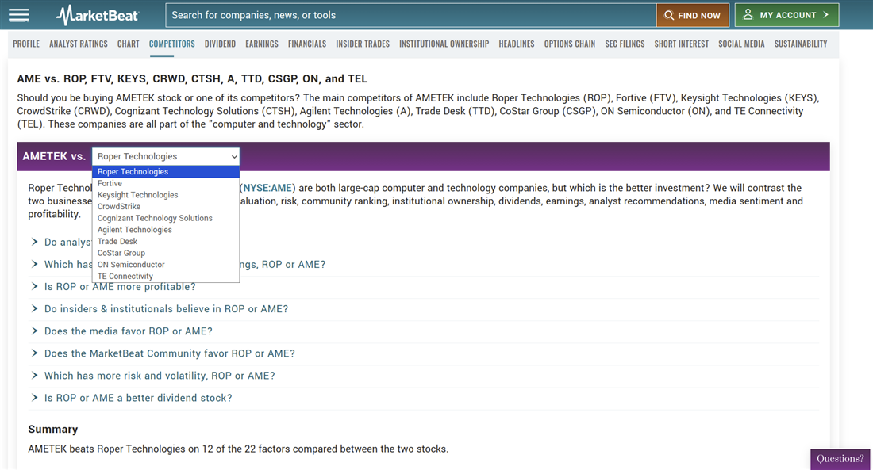Screen dimensions: 873x470
Task: Open the My Account menu
Action: click(x=786, y=15)
